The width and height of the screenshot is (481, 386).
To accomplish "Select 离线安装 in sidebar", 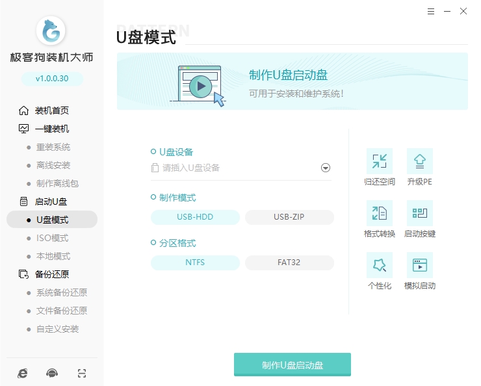I will point(53,165).
